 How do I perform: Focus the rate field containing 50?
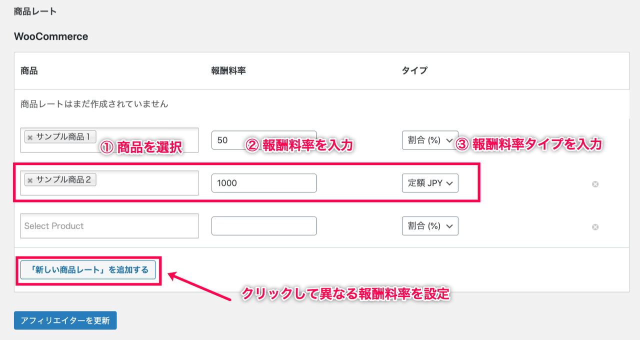[264, 140]
